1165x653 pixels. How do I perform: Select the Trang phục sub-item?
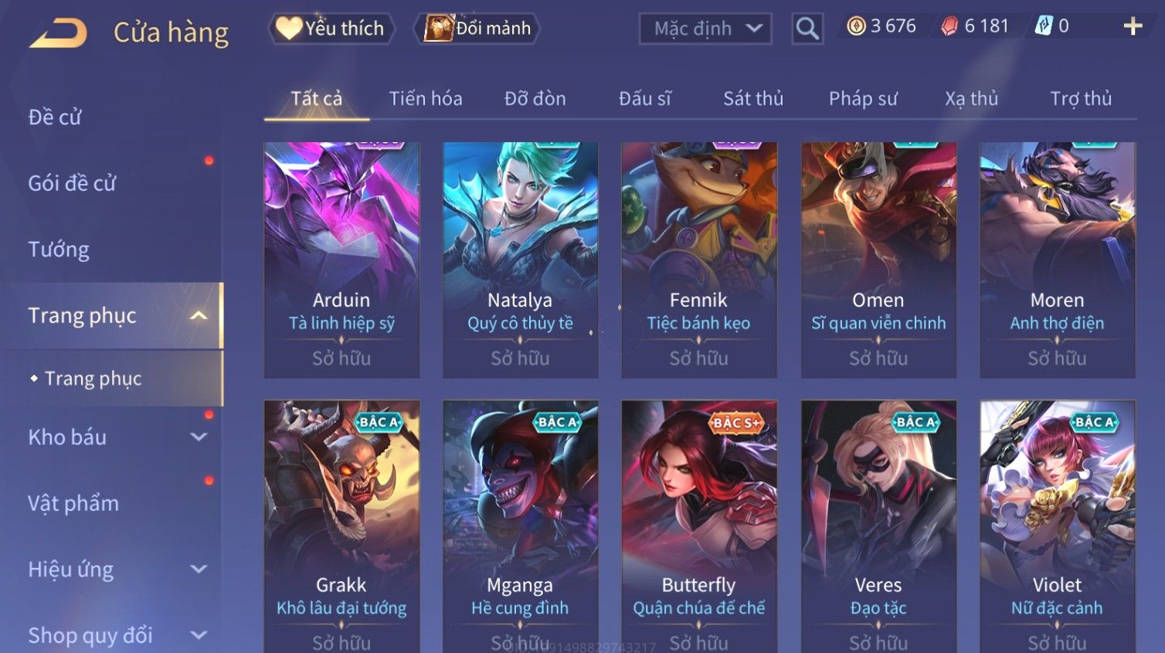coord(93,379)
